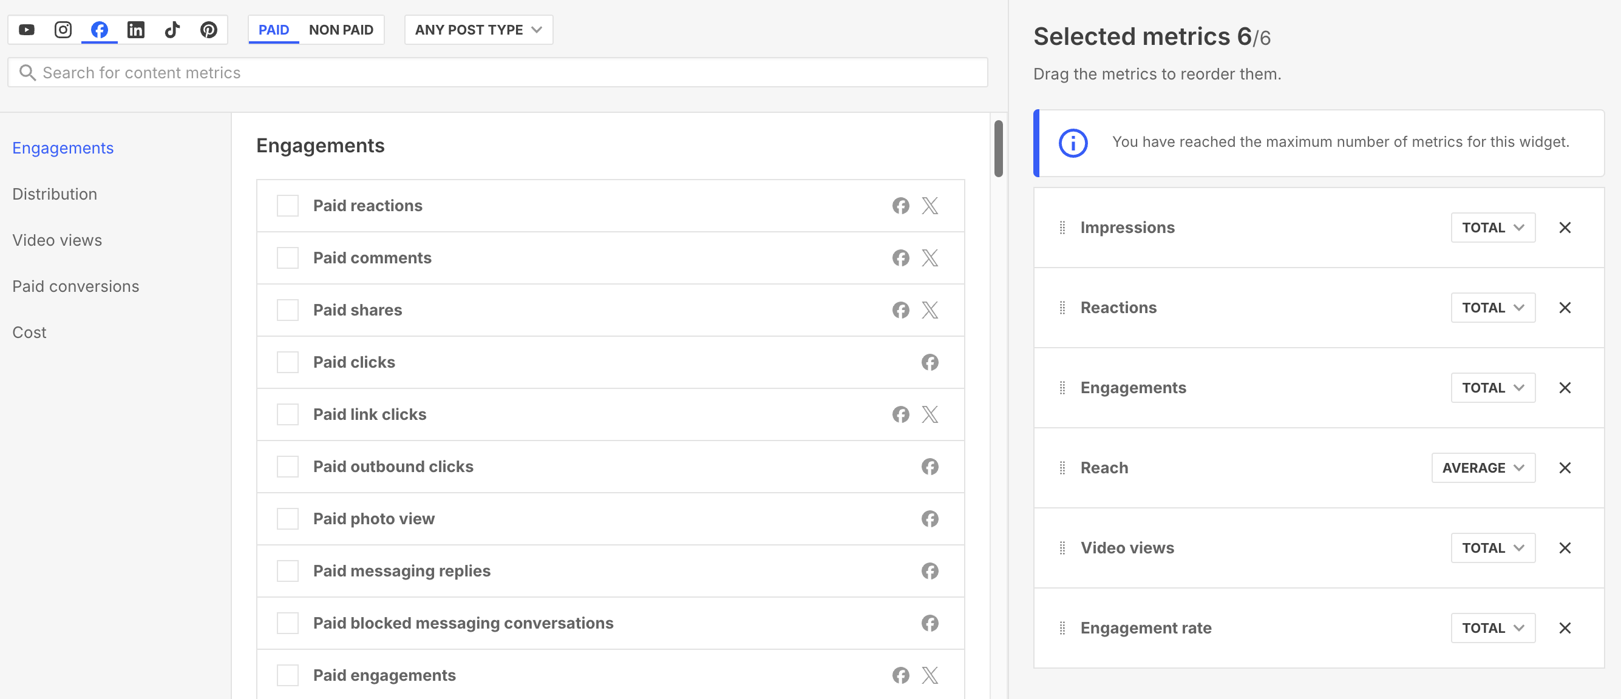Click X icon in Paid reactions row
The width and height of the screenshot is (1621, 699).
930,206
